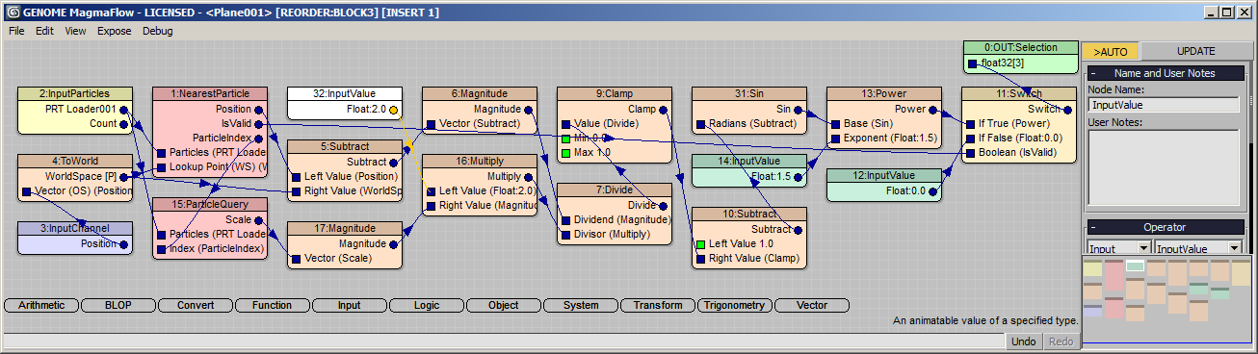Screen dimensions: 1258x354
Task: Click the User Notes text area
Action: pyautogui.click(x=1164, y=167)
